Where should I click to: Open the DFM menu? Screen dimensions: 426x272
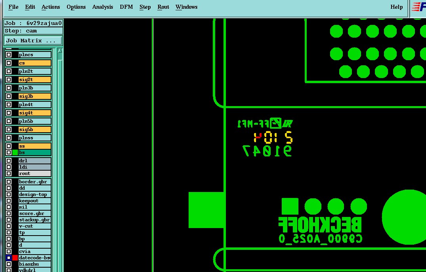click(x=126, y=7)
